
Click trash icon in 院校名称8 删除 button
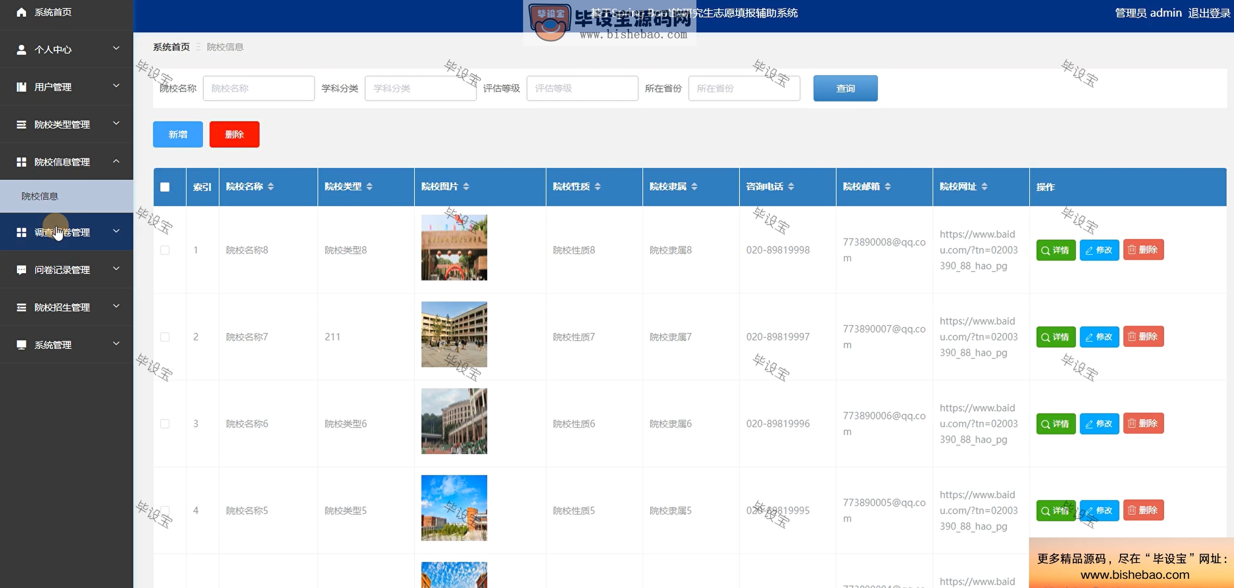tap(1131, 249)
